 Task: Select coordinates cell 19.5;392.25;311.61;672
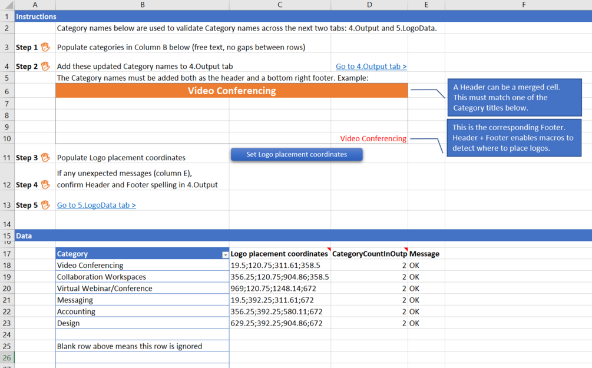[x=280, y=300]
